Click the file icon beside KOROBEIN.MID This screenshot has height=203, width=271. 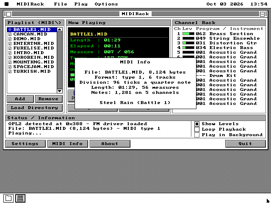click(10, 58)
